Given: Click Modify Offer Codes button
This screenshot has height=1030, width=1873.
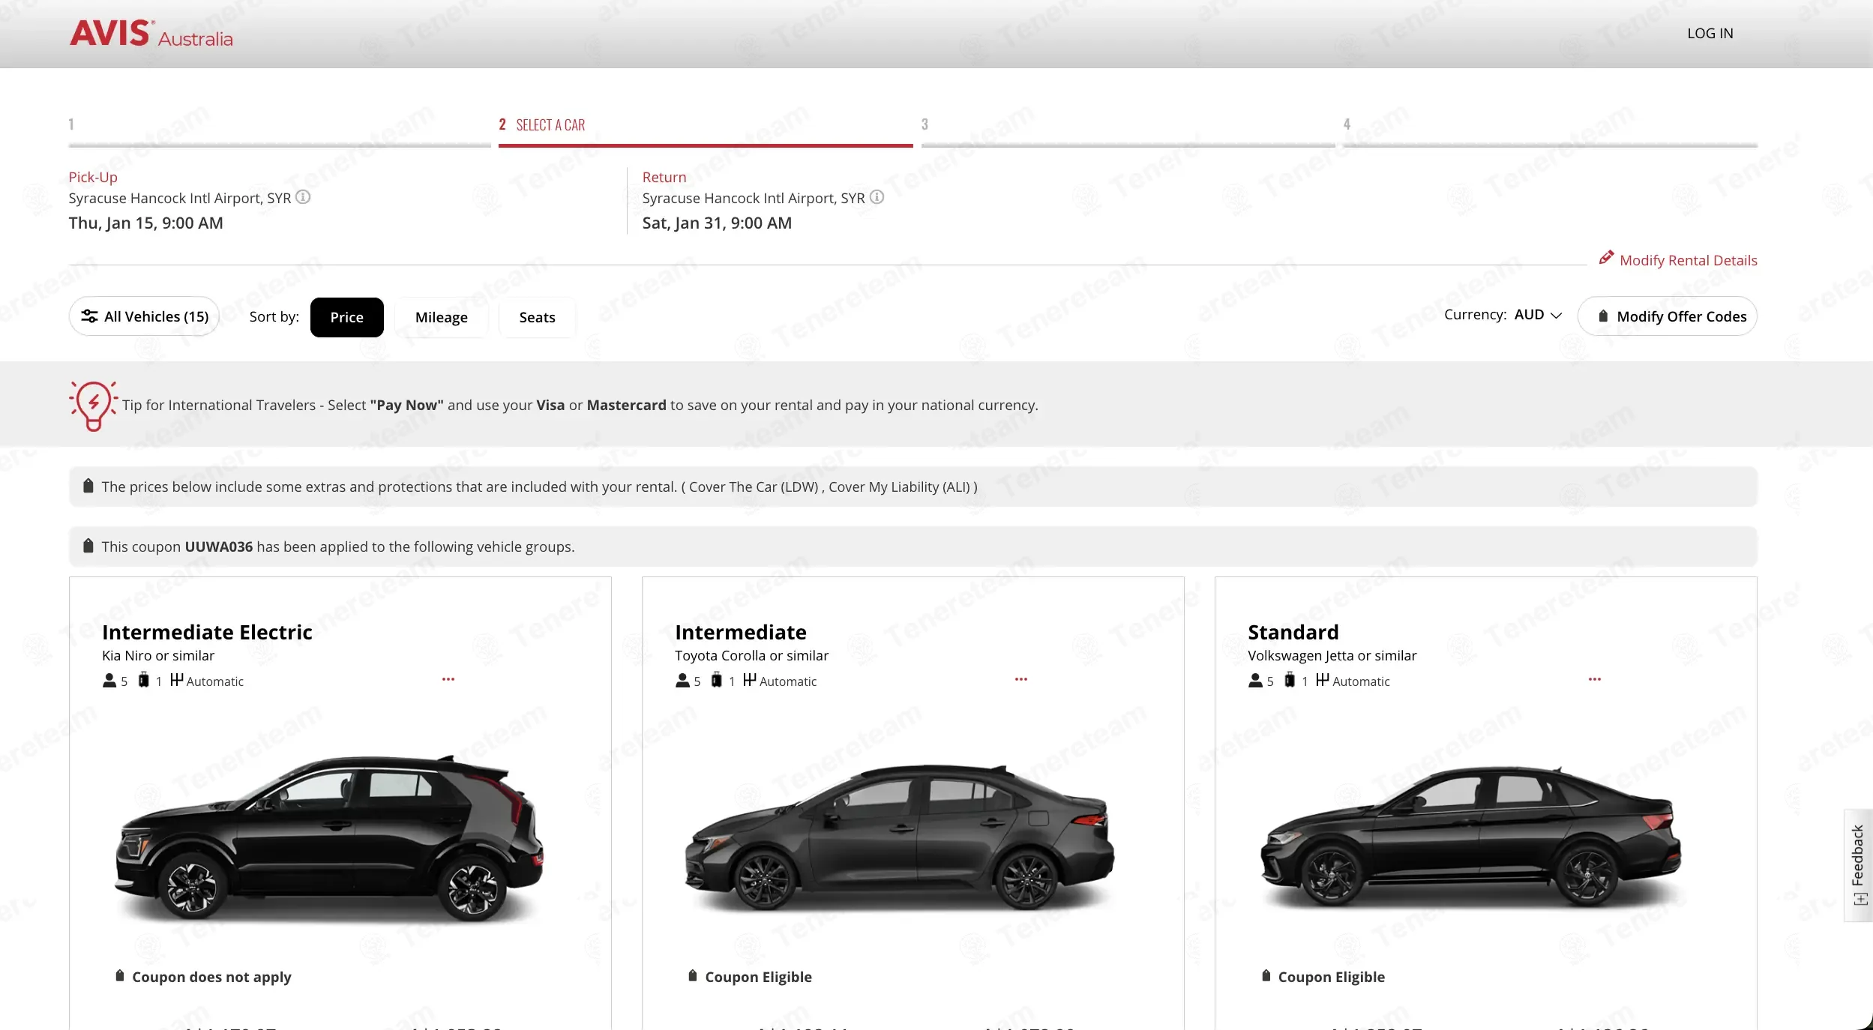Looking at the screenshot, I should pyautogui.click(x=1668, y=316).
